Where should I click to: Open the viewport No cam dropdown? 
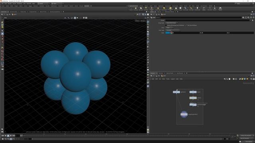point(143,21)
